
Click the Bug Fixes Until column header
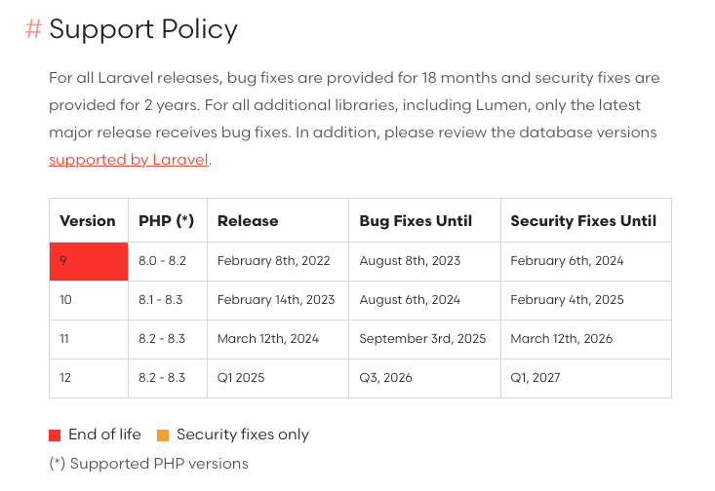(x=416, y=221)
